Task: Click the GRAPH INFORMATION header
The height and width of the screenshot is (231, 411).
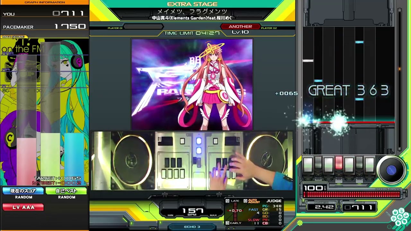Action: (45, 2)
